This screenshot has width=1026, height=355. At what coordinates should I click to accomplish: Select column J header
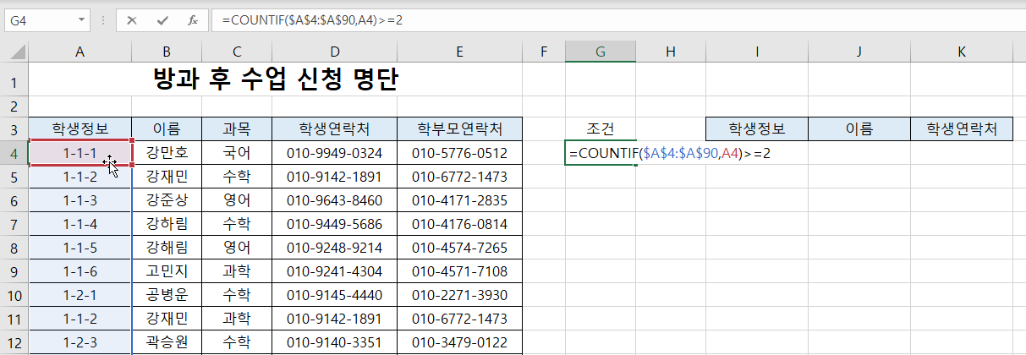[x=859, y=52]
